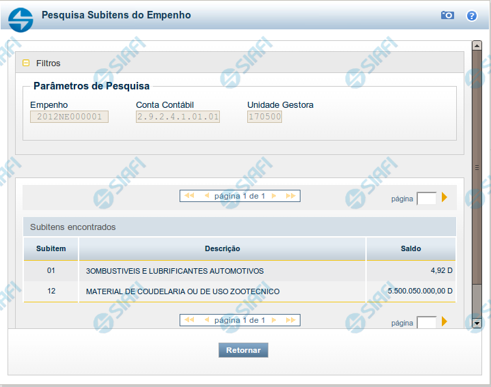Go to previous page in top pagination
Screen dimensions: 491x387
click(206, 196)
